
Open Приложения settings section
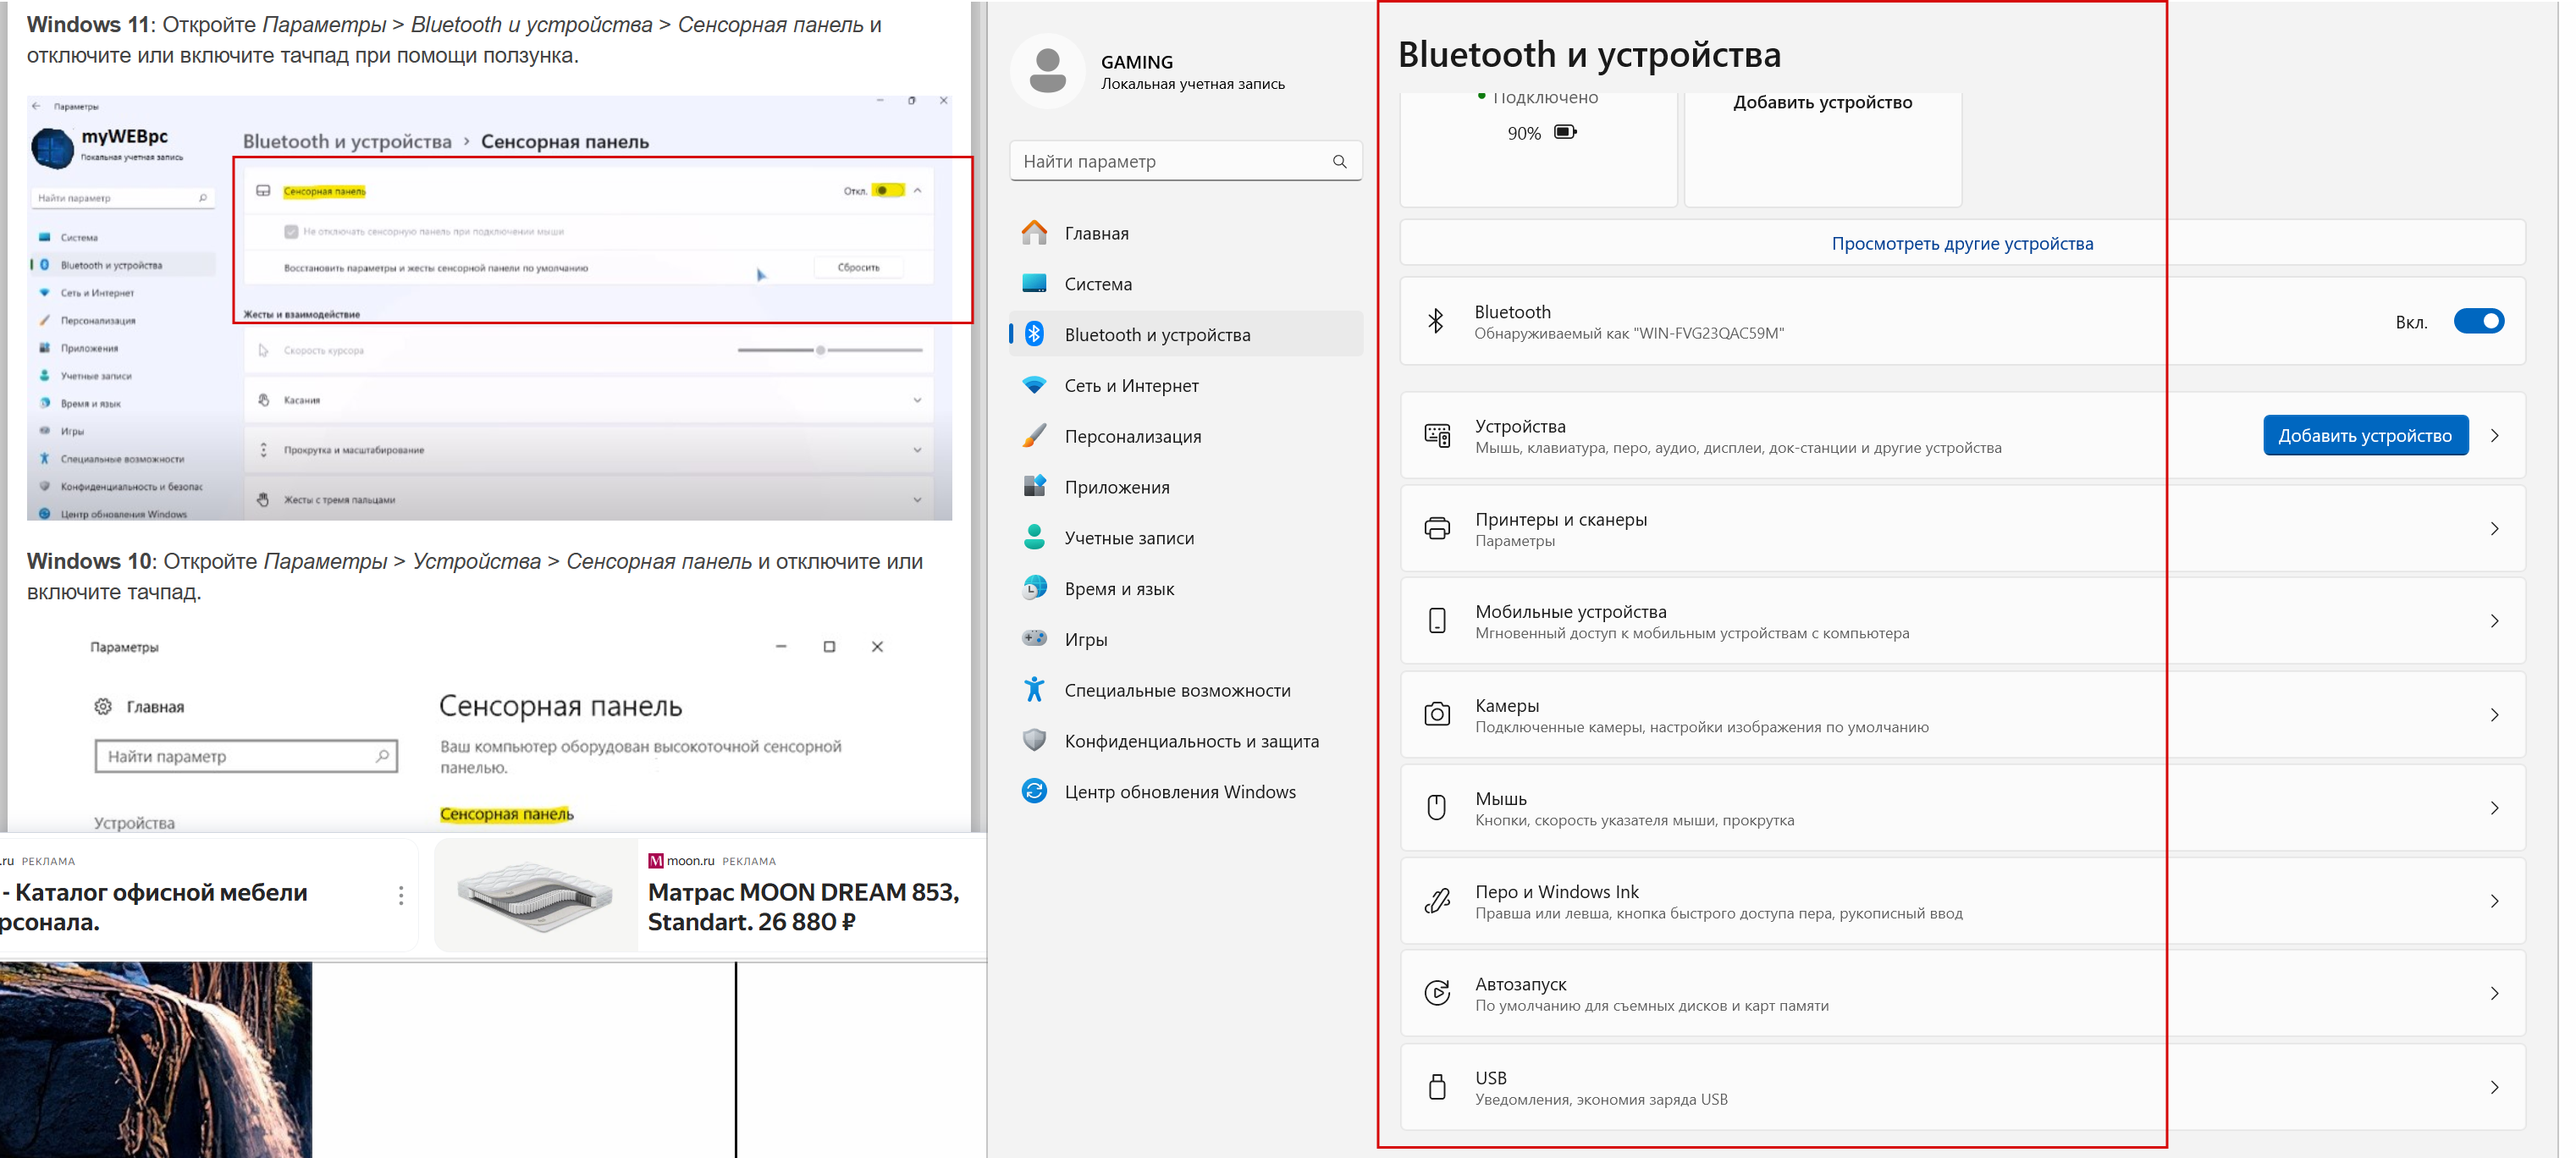click(x=1186, y=486)
